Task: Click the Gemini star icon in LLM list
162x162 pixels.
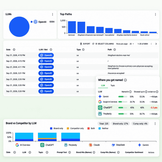Action: click(x=100, y=97)
